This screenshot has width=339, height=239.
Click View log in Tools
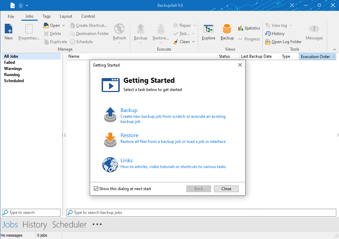tap(276, 25)
